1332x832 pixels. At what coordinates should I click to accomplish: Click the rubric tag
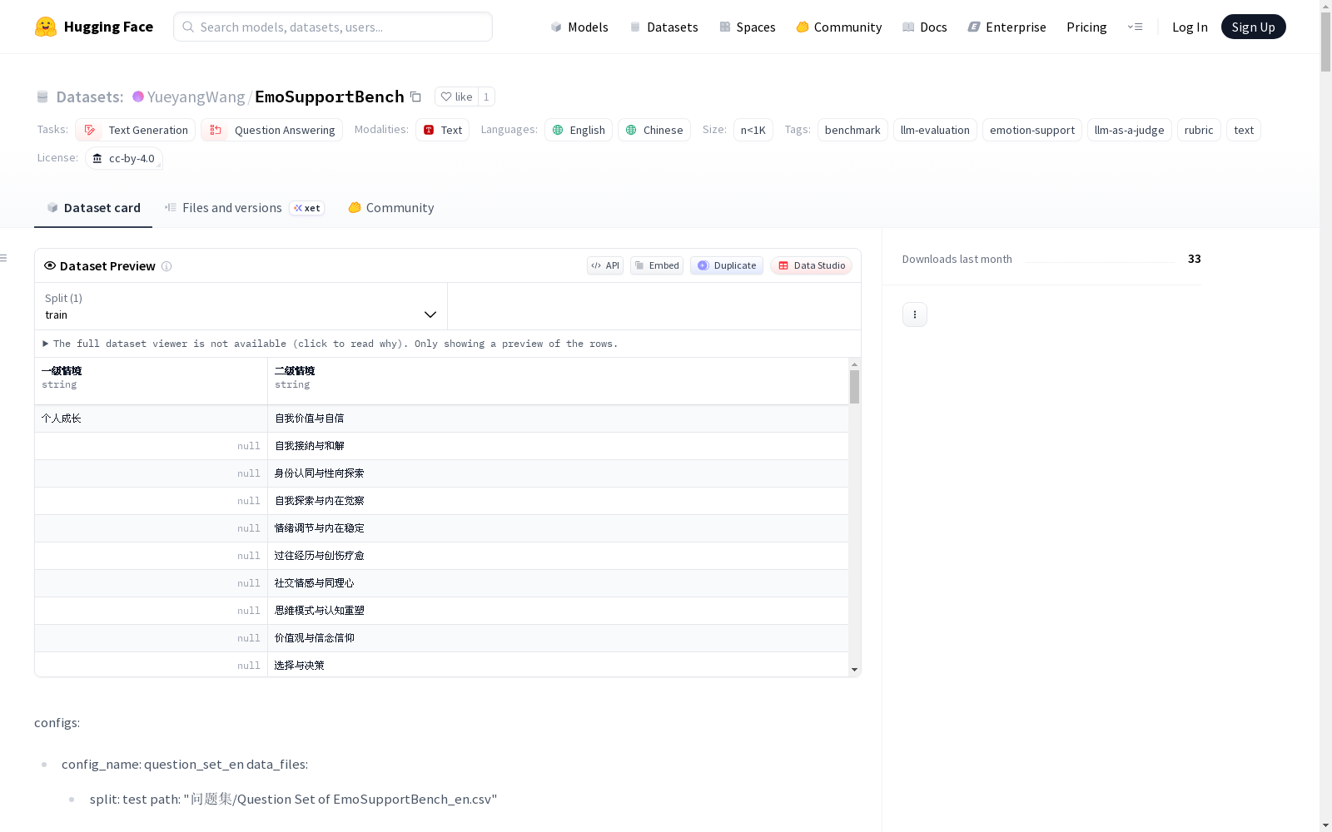coord(1199,130)
